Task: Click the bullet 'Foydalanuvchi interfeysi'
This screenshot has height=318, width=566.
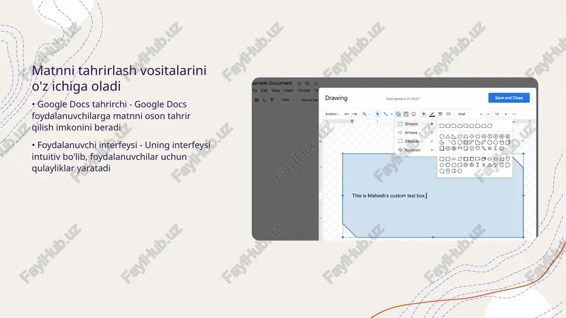Action: 87,145
